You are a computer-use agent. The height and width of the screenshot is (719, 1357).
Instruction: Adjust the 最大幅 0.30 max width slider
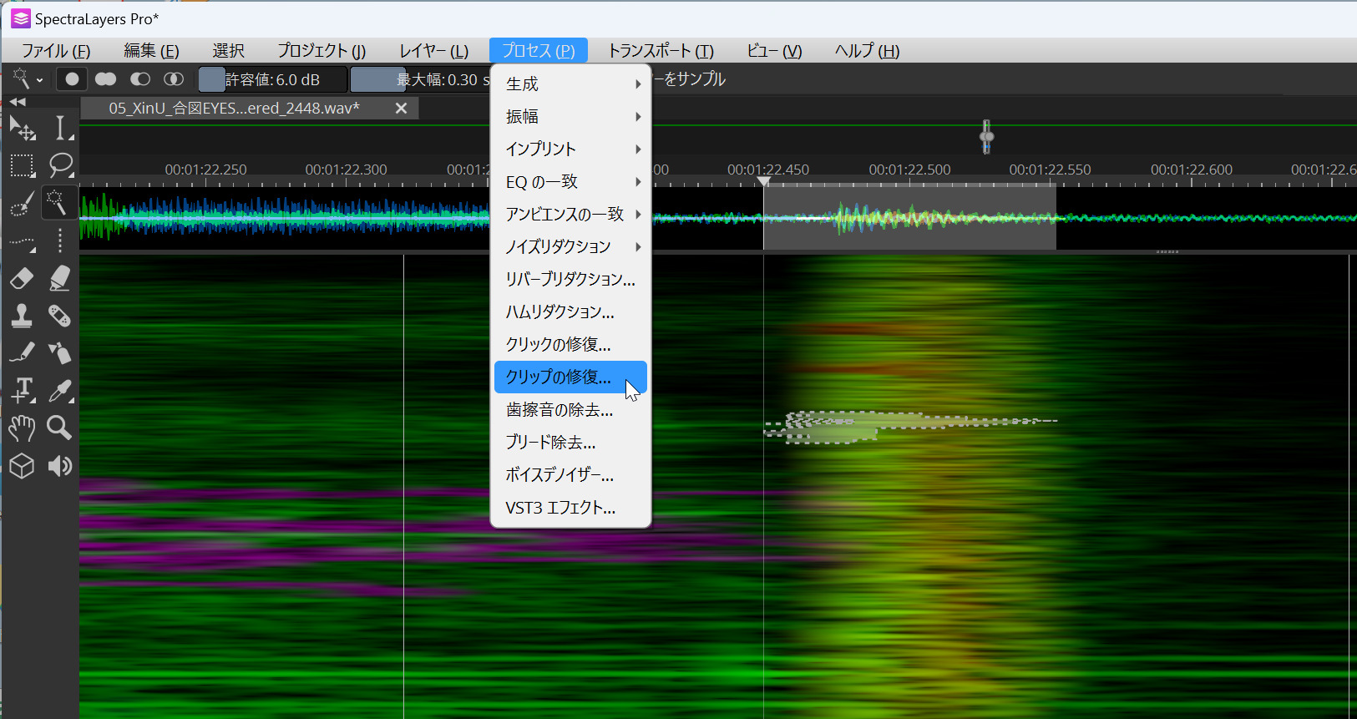pos(420,79)
